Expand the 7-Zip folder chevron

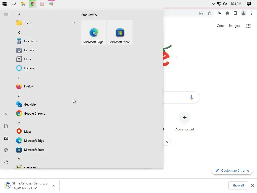pyautogui.click(x=74, y=23)
